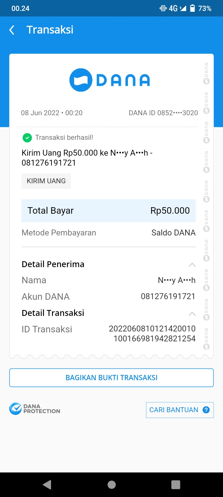Tap the DANA logo on receipt
223x497 pixels.
pos(109,80)
